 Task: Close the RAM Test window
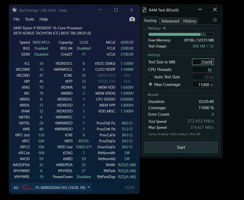point(215,10)
